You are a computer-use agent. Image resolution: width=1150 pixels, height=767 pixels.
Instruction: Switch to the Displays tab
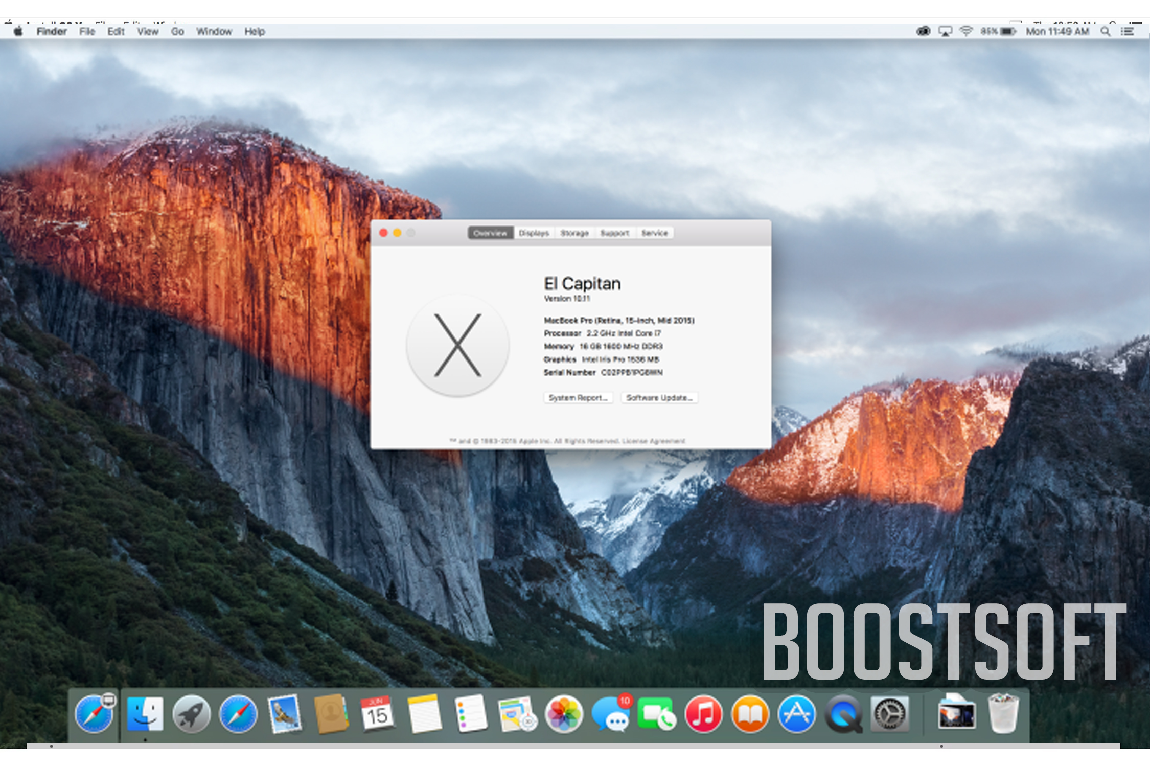534,233
